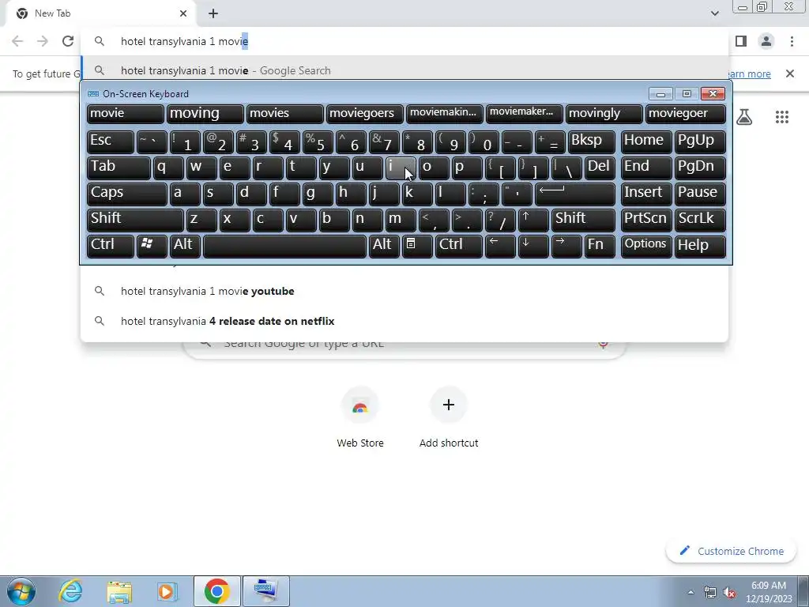Tap the left arrow key
This screenshot has width=809, height=607.
(500, 247)
